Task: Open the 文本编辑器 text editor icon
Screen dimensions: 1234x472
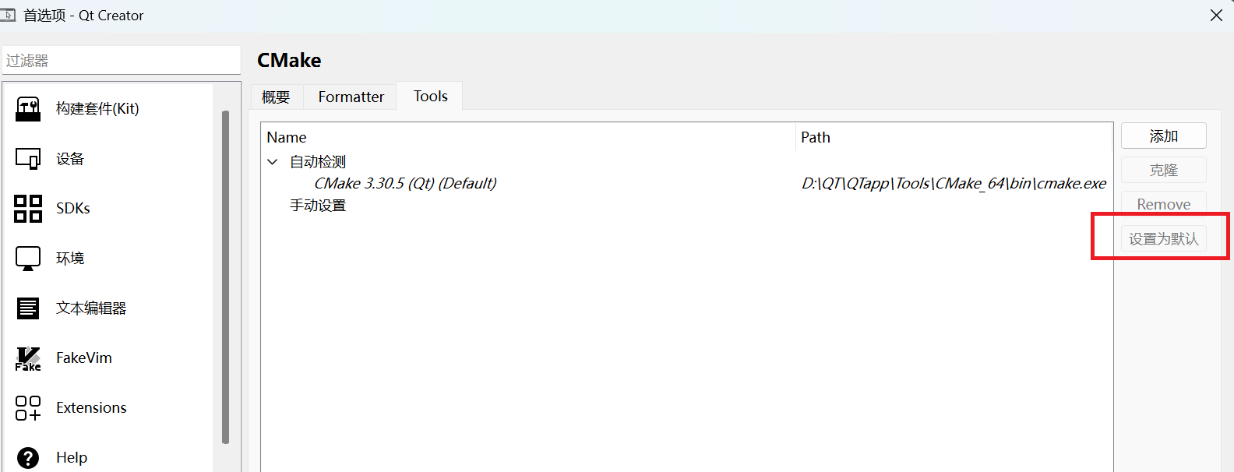Action: click(x=28, y=308)
